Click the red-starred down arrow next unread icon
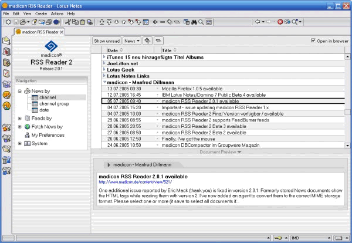 click(x=131, y=22)
